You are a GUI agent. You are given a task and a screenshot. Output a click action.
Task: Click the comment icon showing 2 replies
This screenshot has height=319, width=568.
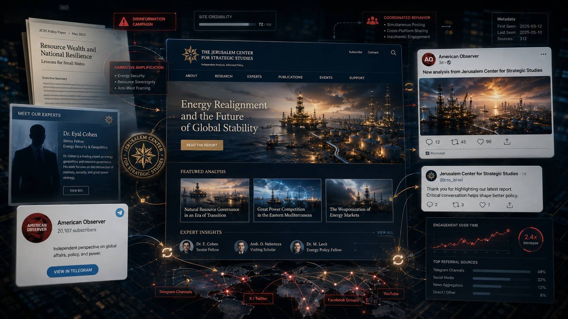point(430,204)
